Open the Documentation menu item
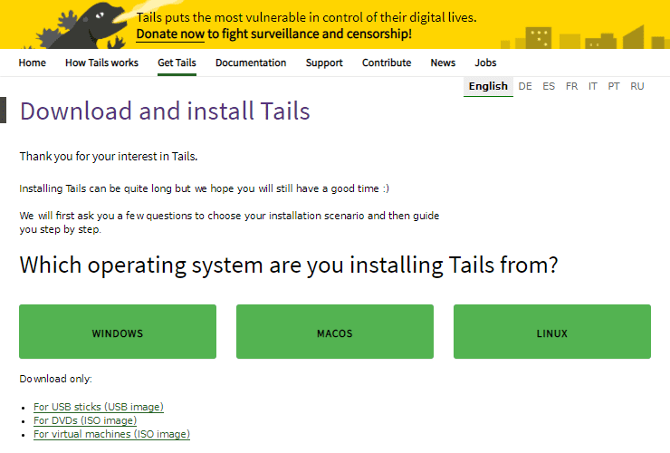 pos(251,63)
